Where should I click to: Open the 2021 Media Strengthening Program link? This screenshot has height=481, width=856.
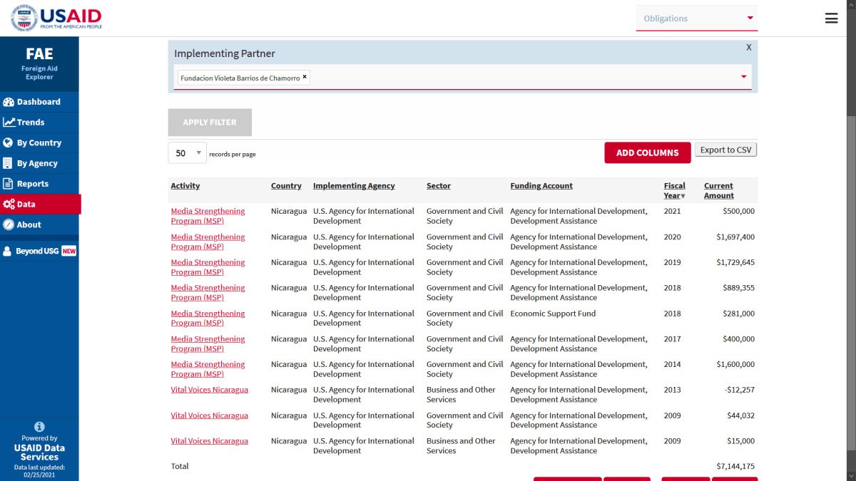click(x=208, y=216)
